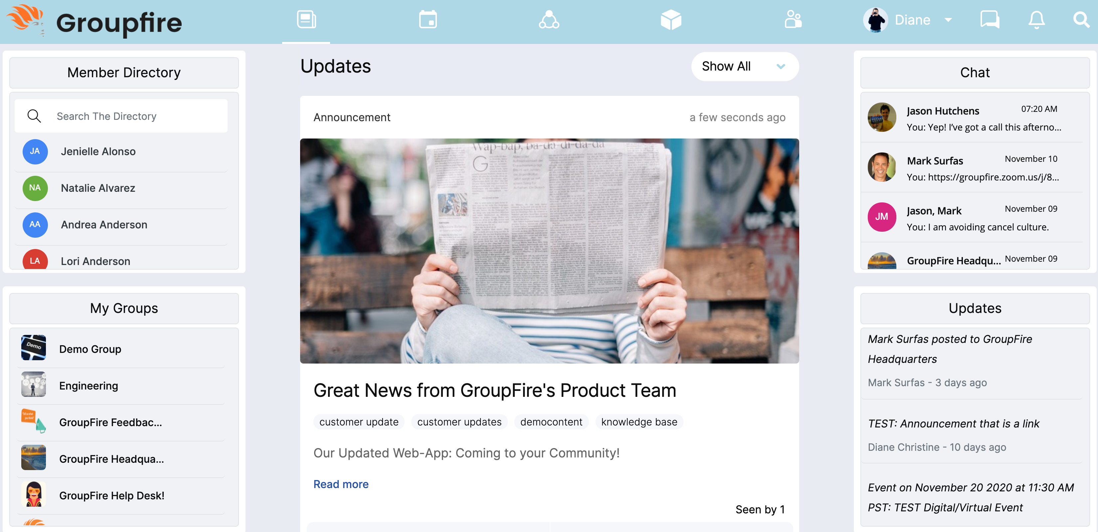Open the newspaper announcement image

[x=549, y=251]
